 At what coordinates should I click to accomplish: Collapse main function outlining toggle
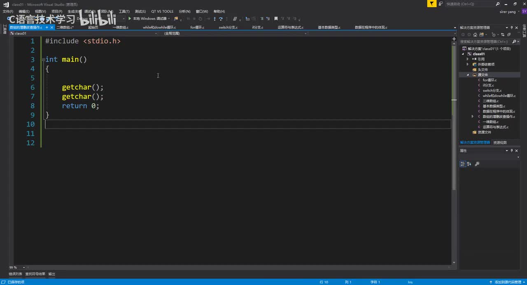(43, 60)
